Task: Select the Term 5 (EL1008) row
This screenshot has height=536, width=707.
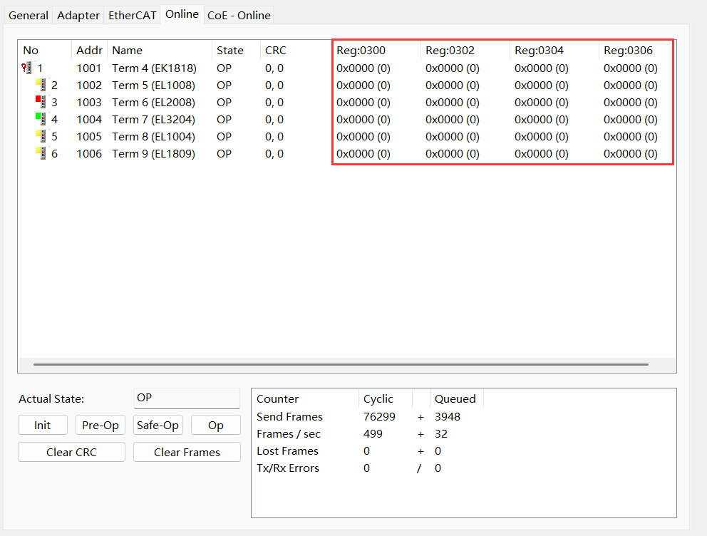Action: 347,86
